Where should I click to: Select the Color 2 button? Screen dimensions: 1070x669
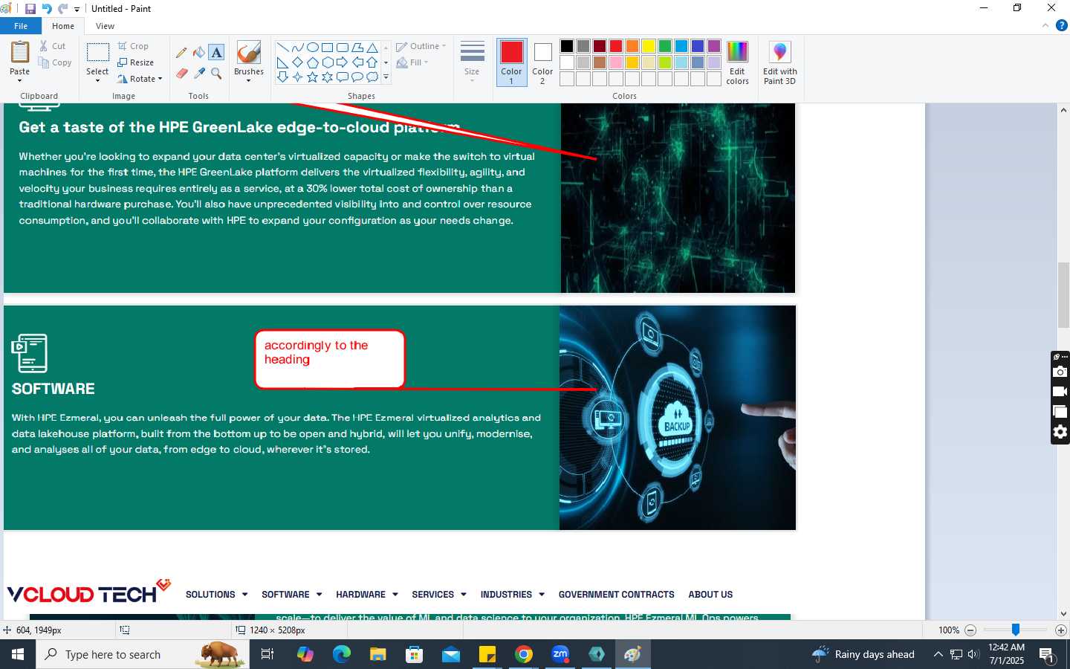click(x=542, y=62)
